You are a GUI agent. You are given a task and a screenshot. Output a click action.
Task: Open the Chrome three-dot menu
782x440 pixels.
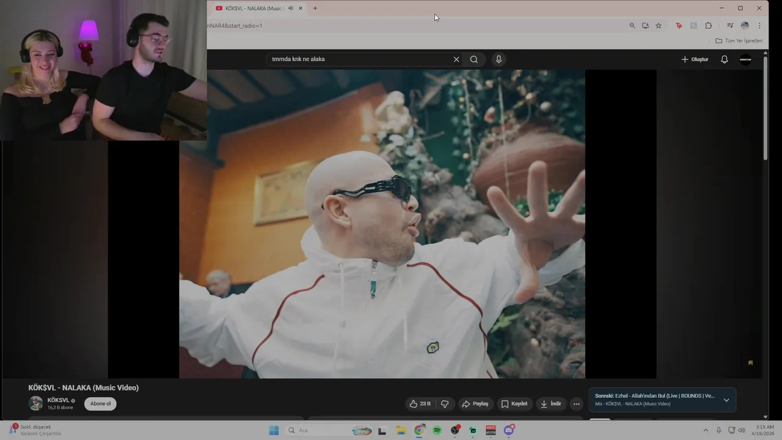759,26
